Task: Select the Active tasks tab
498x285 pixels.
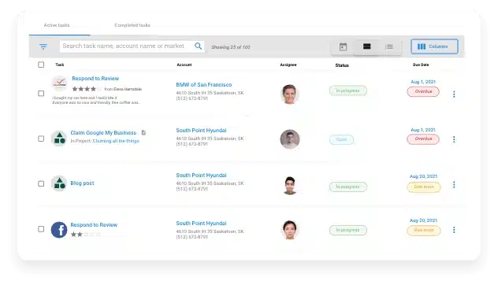Action: point(57,25)
